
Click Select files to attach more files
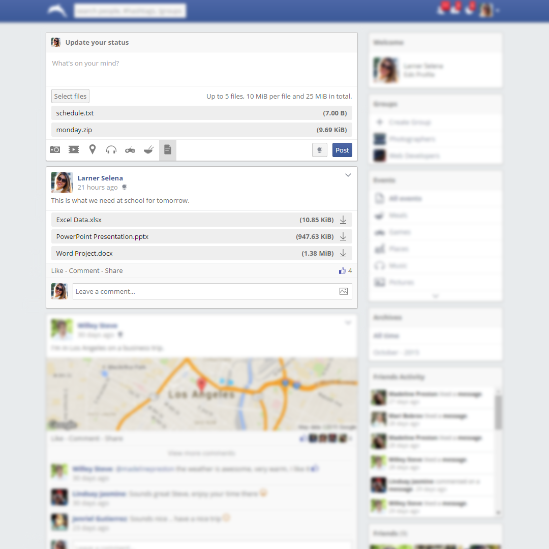point(70,96)
